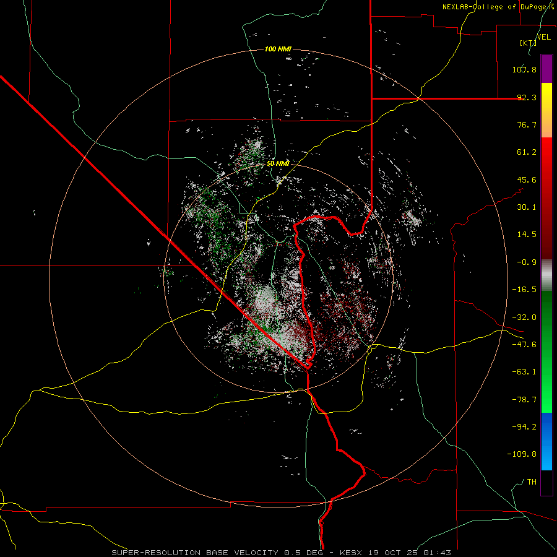Click the -94.2 velocity legend value

524,427
